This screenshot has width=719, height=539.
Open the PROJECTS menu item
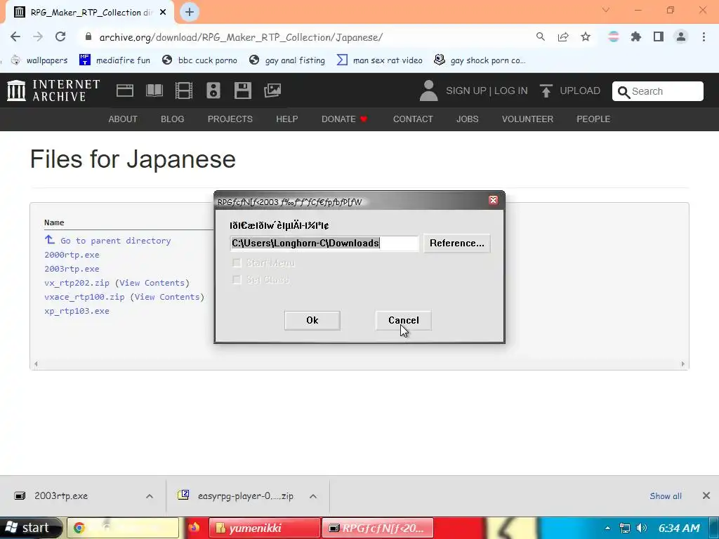[230, 119]
